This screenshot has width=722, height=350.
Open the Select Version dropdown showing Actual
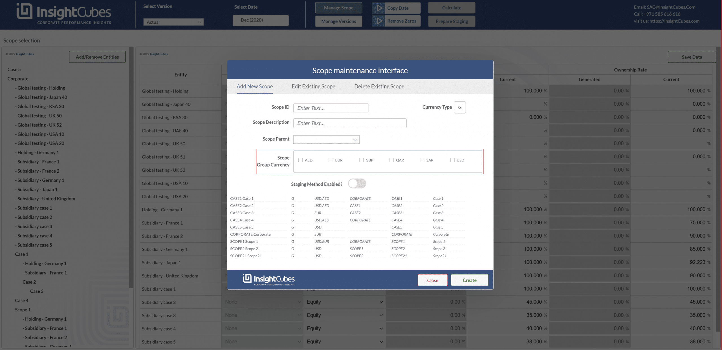(x=173, y=22)
